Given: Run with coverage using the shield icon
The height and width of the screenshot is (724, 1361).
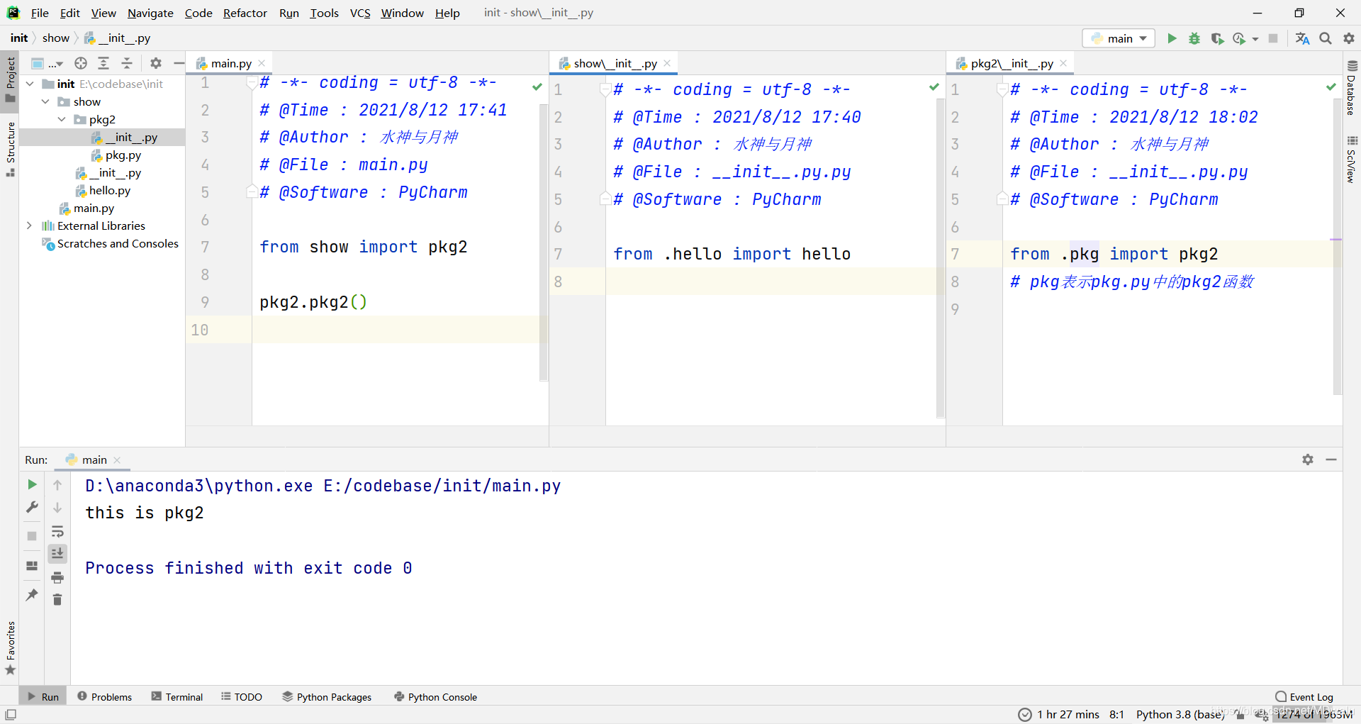Looking at the screenshot, I should [x=1217, y=38].
